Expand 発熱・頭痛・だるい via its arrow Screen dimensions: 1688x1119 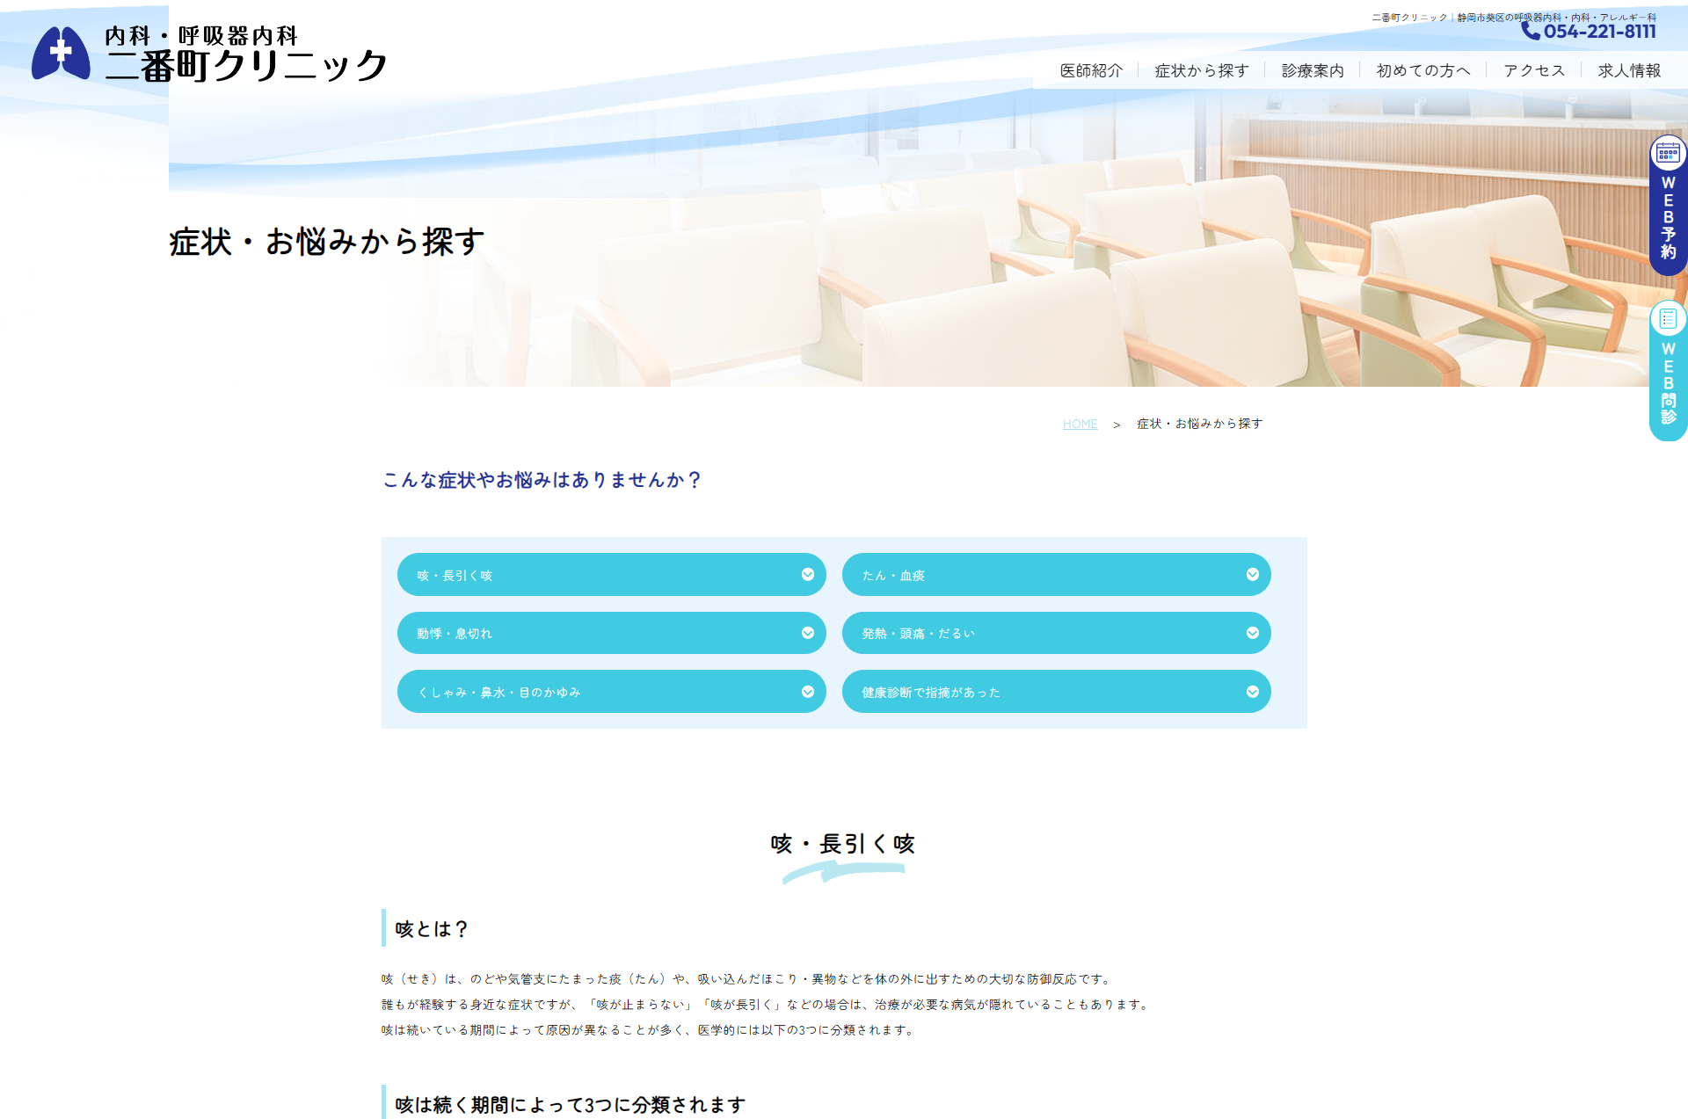pyautogui.click(x=1253, y=633)
